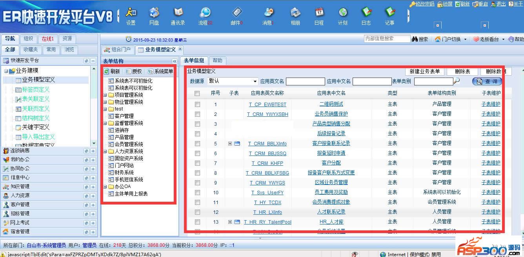Image resolution: width=524 pixels, height=257 pixels.
Task: Click 子表维护 for row 1 二维码测试
Action: click(491, 104)
